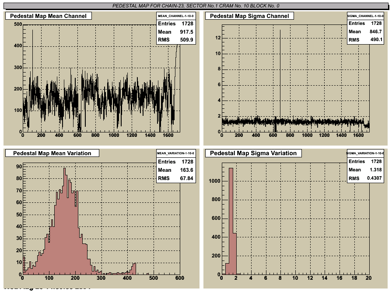
Task: Click Mean value 163.6 in Mean Variation stats
Action: pos(186,170)
